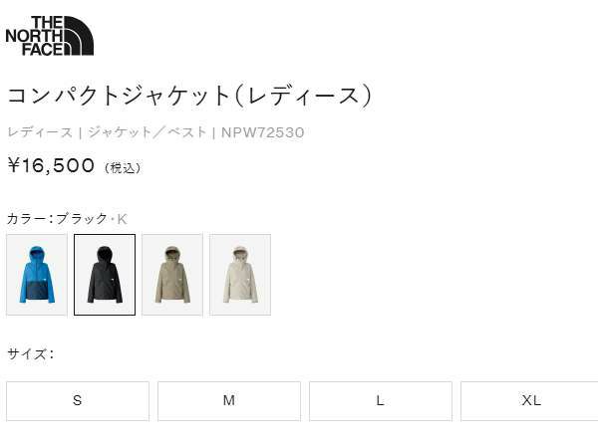This screenshot has width=598, height=448.
Task: Pick size XL
Action: click(530, 401)
